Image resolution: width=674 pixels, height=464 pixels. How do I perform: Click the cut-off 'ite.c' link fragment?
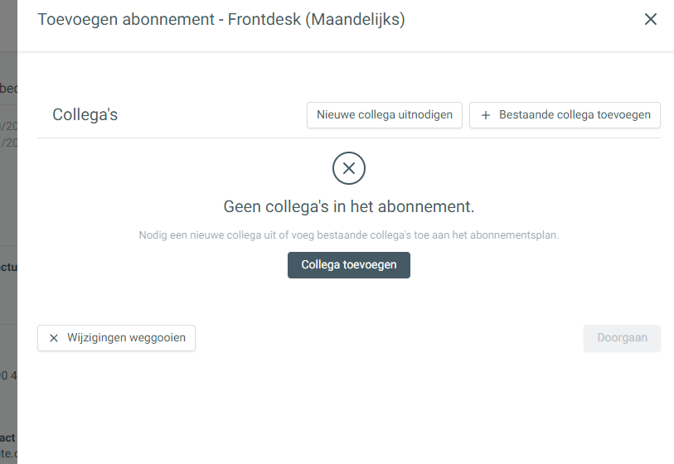pos(8,453)
